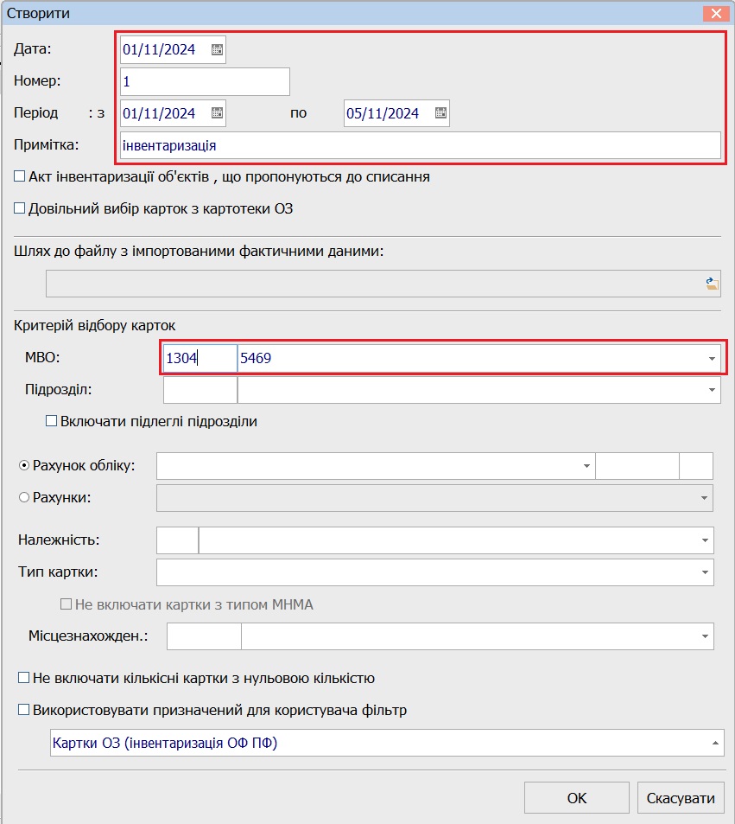The height and width of the screenshot is (824, 735).
Task: Check Не включати кількісні картки з нульовою кількістю
Action: 23,678
